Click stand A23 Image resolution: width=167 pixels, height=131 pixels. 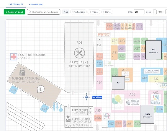click(x=122, y=41)
